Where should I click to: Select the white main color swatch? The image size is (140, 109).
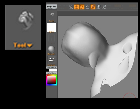click(x=53, y=70)
